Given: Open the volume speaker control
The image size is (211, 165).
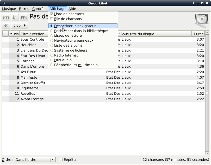Looking at the screenshot, I should pos(6,25).
